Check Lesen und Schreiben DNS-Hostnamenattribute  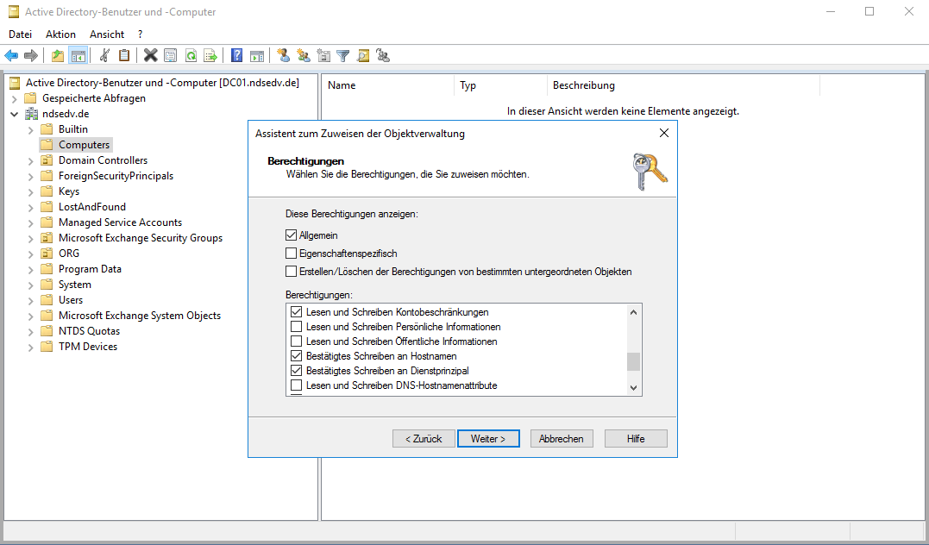point(297,385)
